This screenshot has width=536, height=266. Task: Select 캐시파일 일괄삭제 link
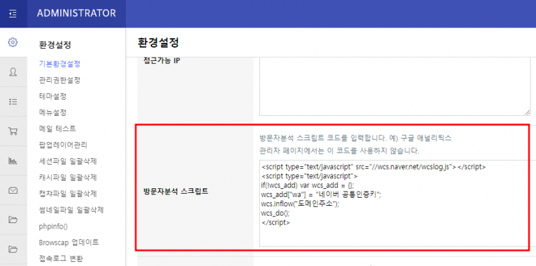(x=68, y=178)
